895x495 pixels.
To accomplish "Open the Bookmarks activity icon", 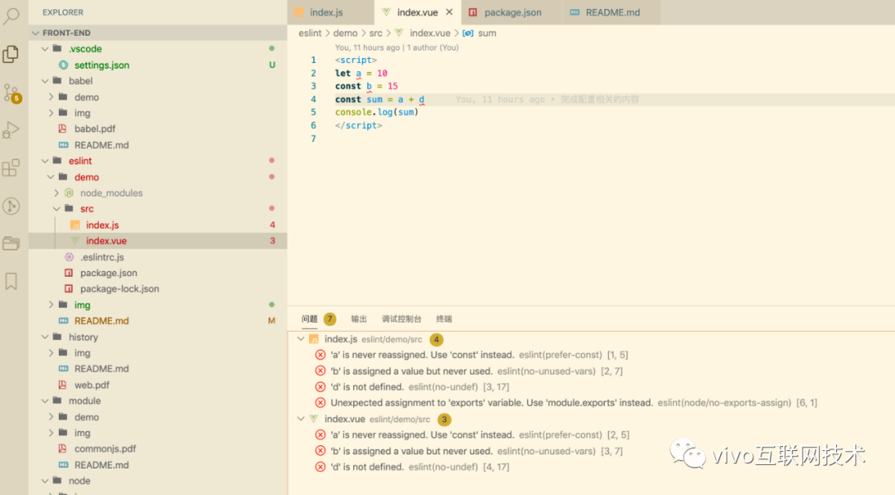I will [x=11, y=281].
